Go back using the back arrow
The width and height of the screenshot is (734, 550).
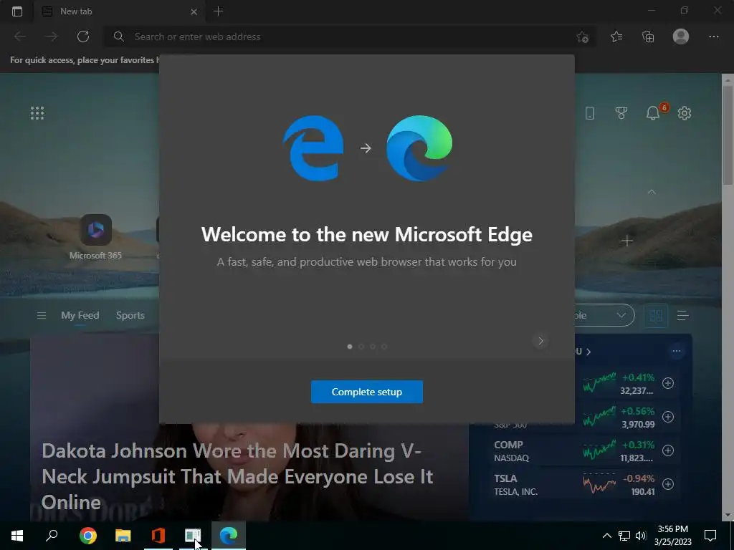[x=20, y=37]
